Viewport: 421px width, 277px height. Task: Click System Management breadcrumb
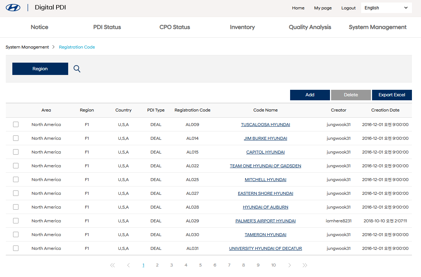(x=27, y=47)
